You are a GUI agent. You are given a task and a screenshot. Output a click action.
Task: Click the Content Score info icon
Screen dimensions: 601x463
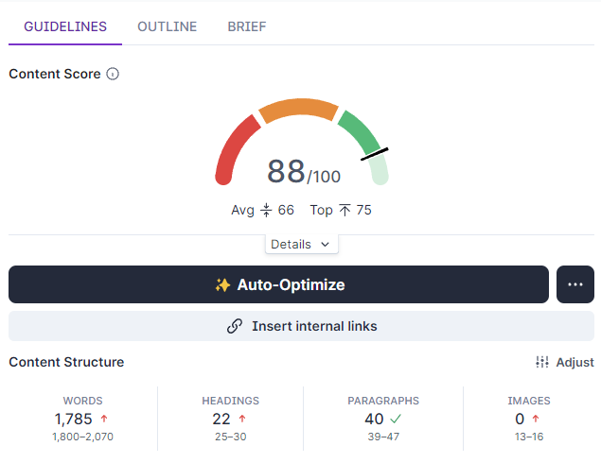(x=113, y=74)
